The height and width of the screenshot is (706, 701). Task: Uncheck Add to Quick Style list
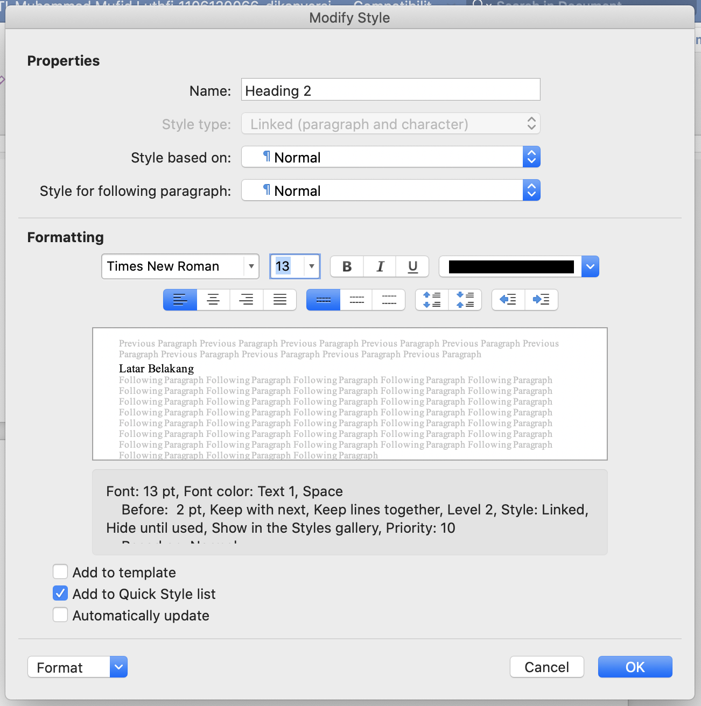point(60,593)
